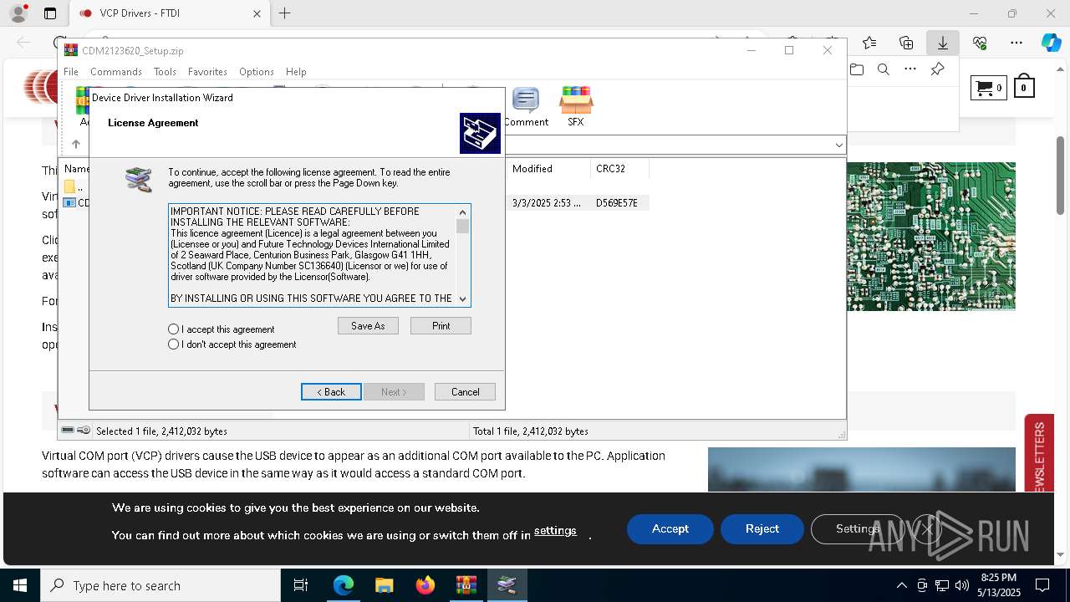Open Edge Browser essentials heart icon
The image size is (1070, 602).
[x=980, y=43]
